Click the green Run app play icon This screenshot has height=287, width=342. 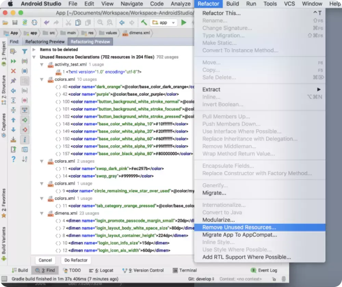point(184,23)
